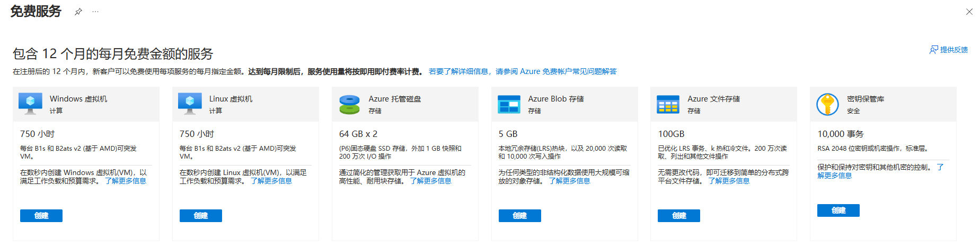
Task: Create Azure 文件存储 with 创建
Action: coord(679,216)
